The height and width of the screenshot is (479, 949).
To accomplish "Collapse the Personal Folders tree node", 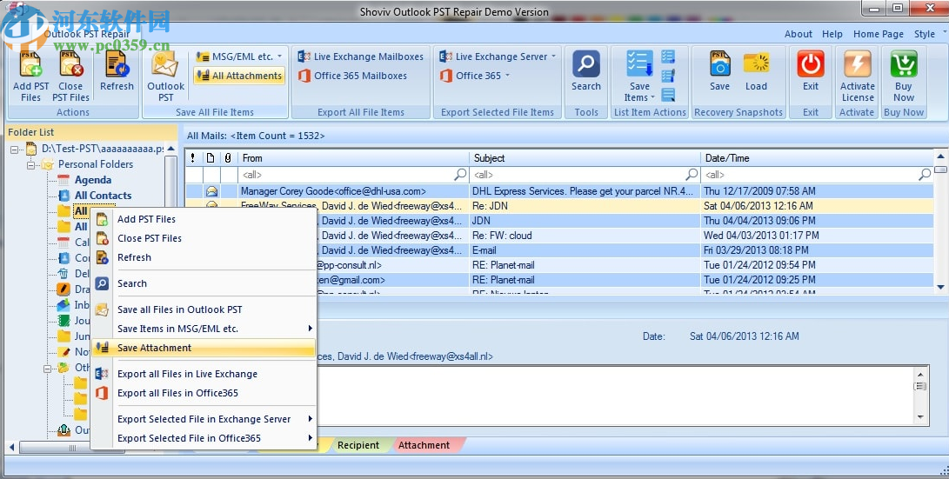I will (x=31, y=164).
